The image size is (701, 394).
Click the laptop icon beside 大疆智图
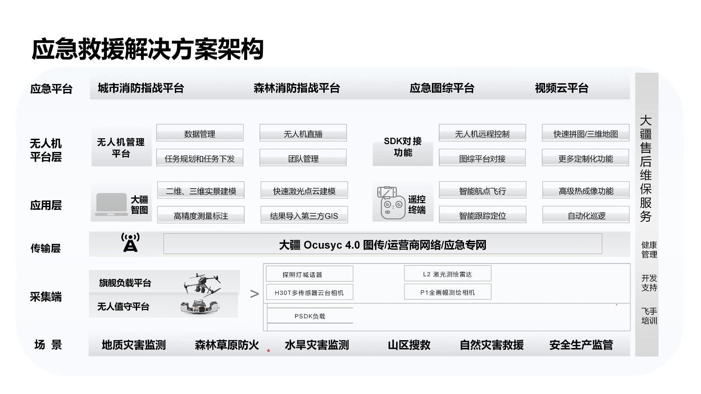click(x=111, y=204)
